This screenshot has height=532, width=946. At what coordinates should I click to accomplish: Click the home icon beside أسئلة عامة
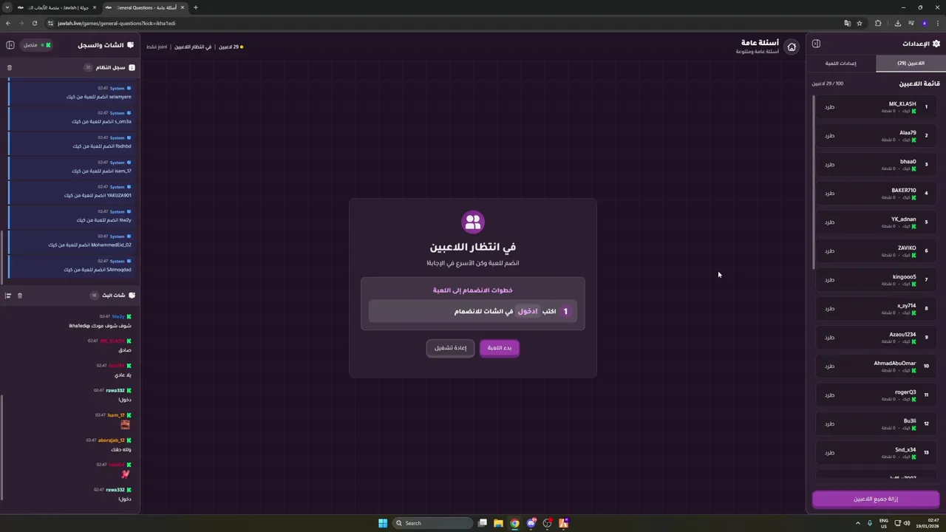[792, 47]
